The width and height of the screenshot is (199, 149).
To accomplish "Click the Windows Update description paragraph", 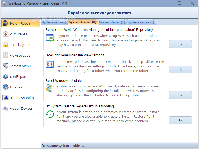I will coord(108,91).
